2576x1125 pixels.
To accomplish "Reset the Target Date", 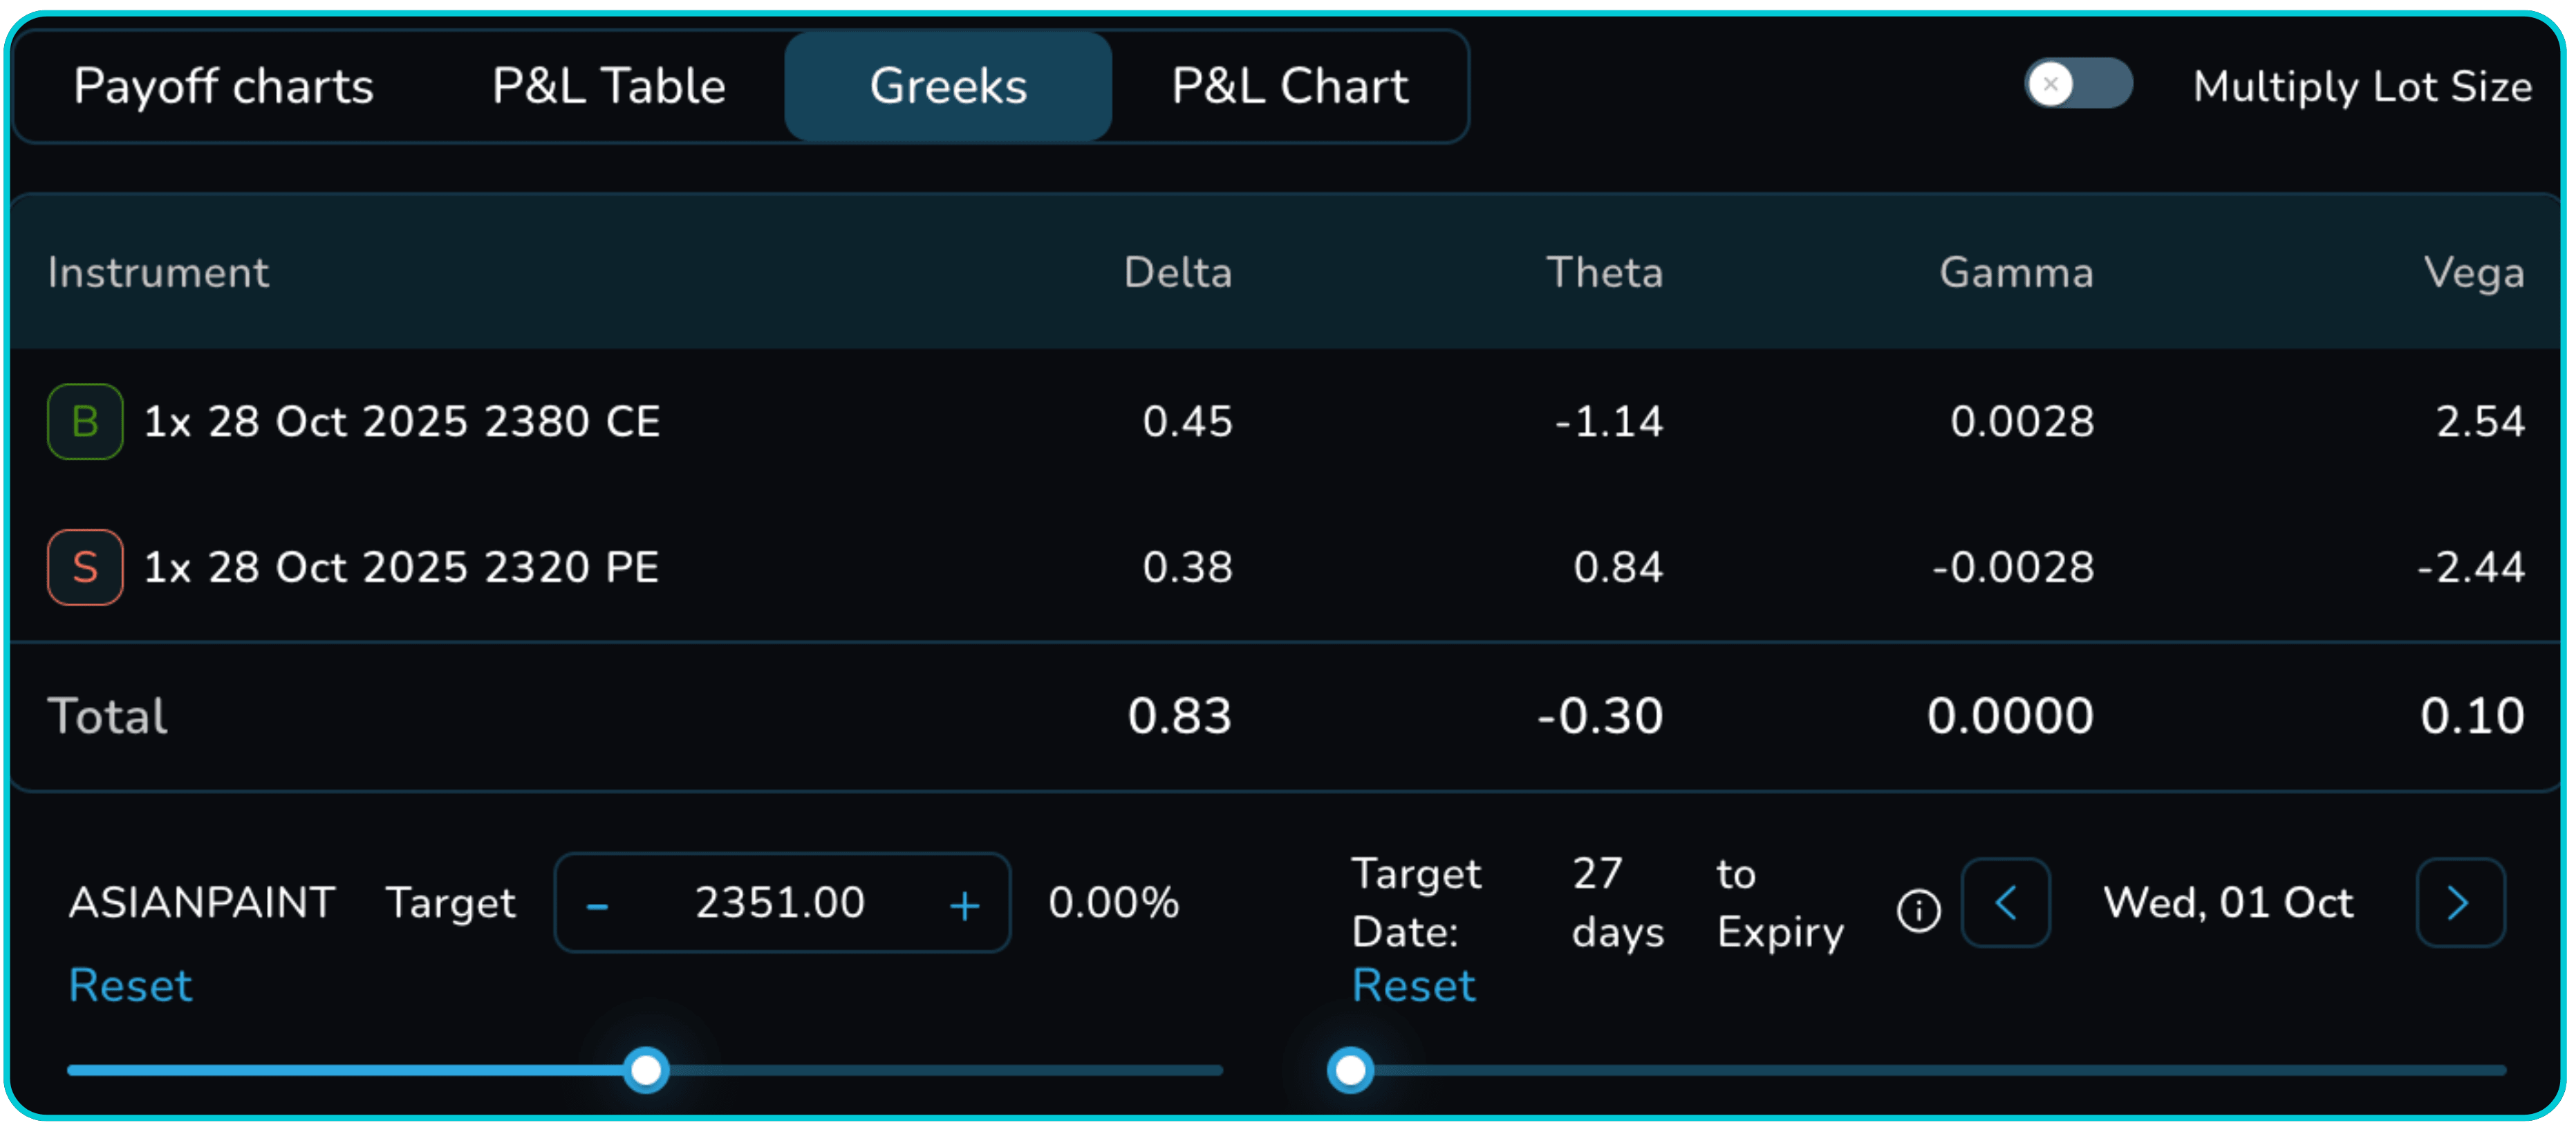I will [x=1413, y=985].
